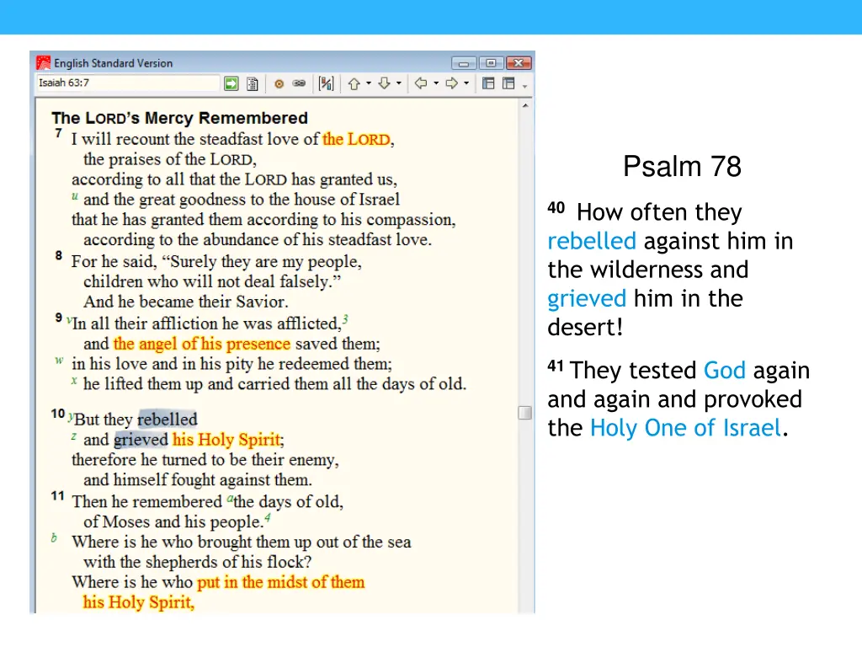Click orange 'the LORD' in verse 7

point(356,139)
